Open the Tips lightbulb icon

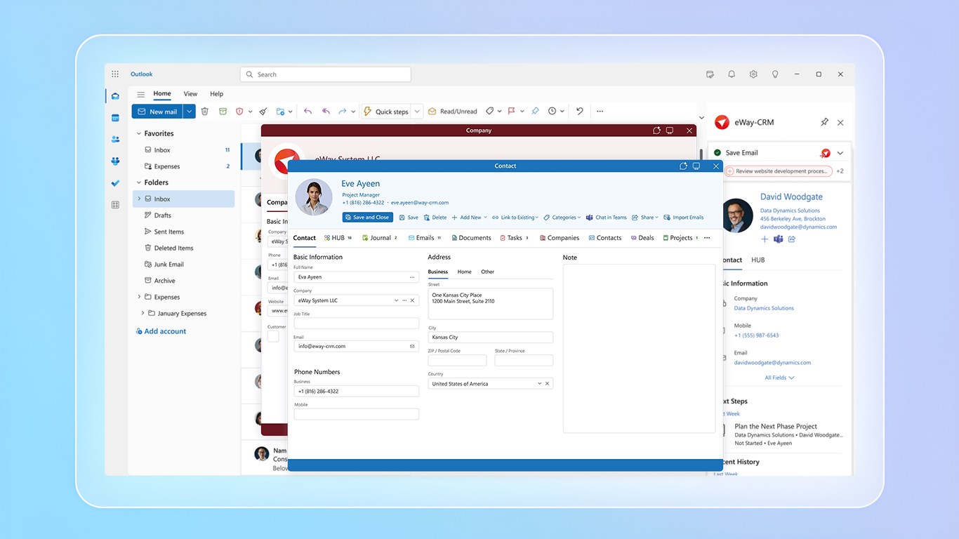coord(775,74)
